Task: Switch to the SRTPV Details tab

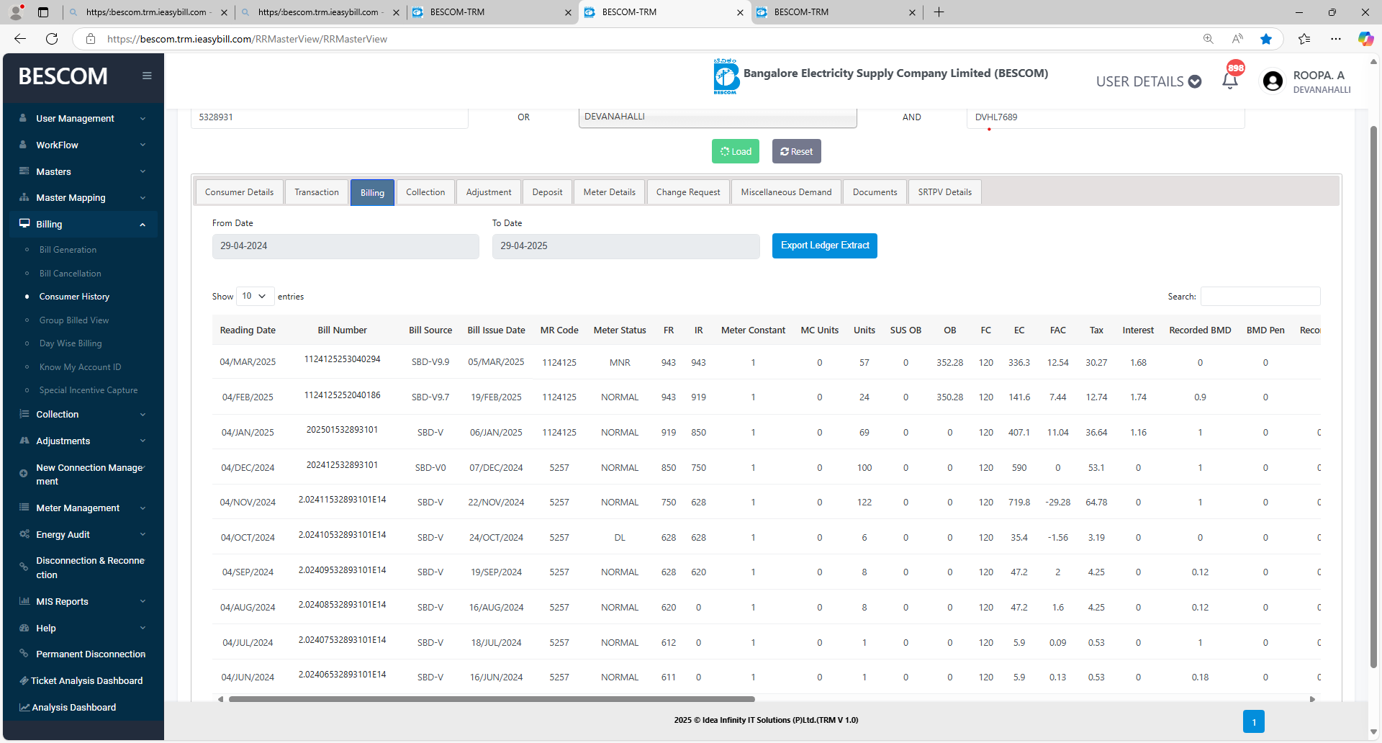Action: pos(945,192)
